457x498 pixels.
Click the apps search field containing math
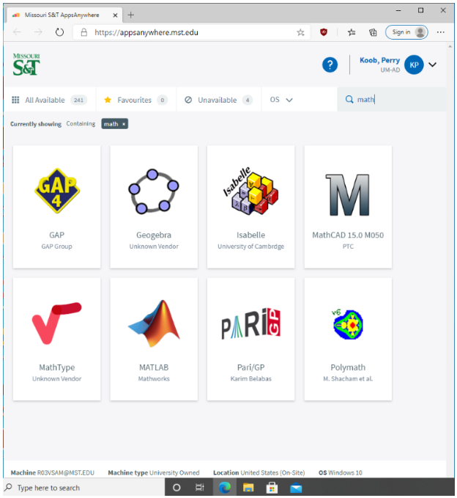pos(391,100)
